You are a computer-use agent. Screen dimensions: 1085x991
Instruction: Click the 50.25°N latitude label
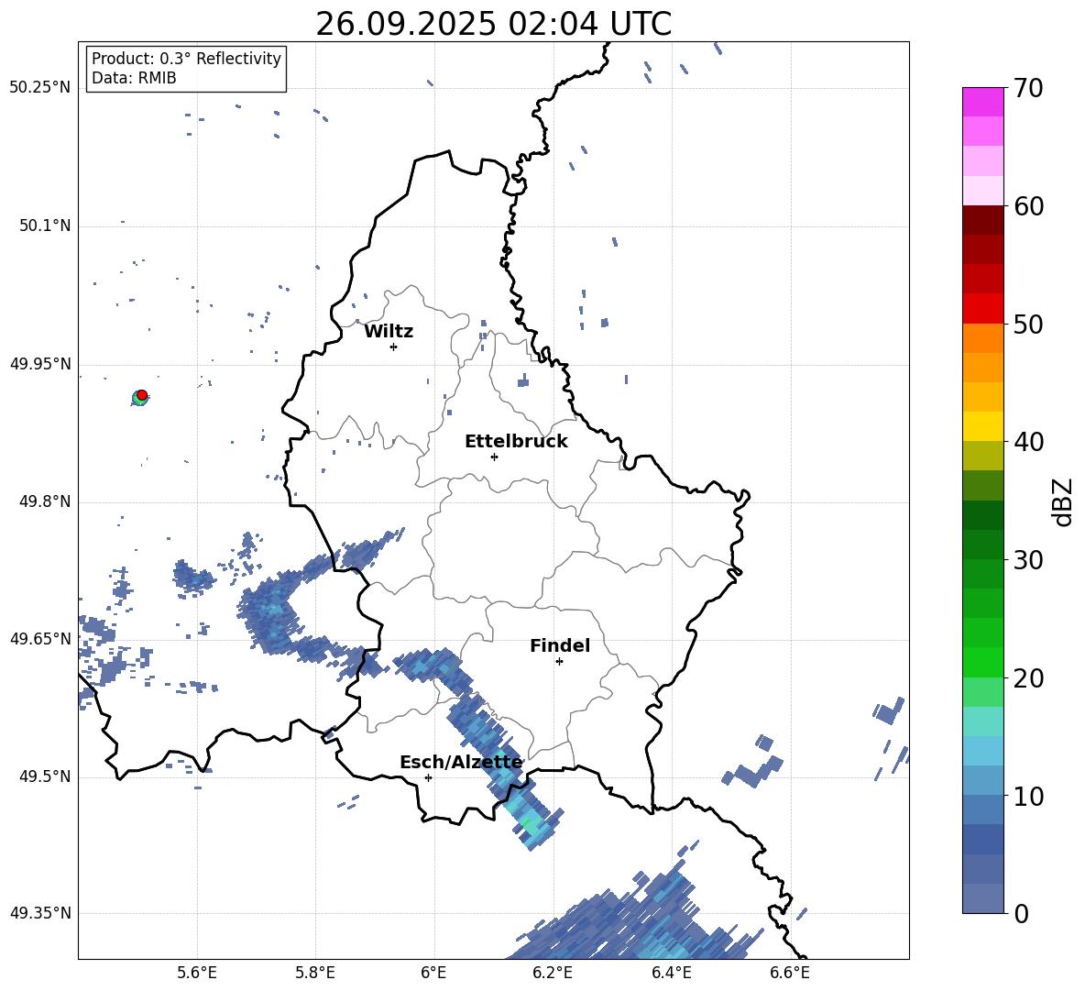coord(40,88)
